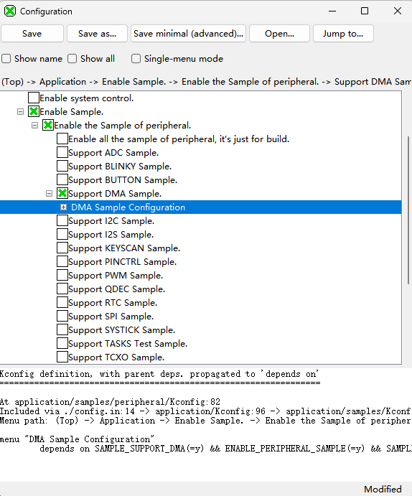Toggle the Show all checkbox
The image size is (412, 496).
(72, 59)
